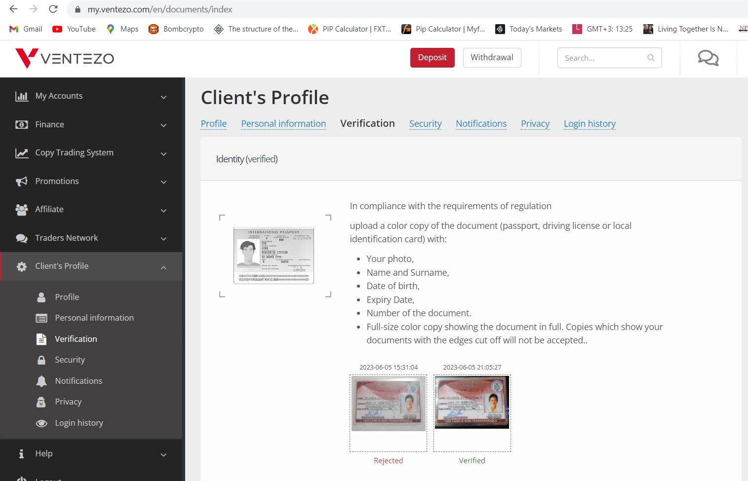Expand the Copy Trading System chevron
The width and height of the screenshot is (748, 481).
(x=164, y=153)
